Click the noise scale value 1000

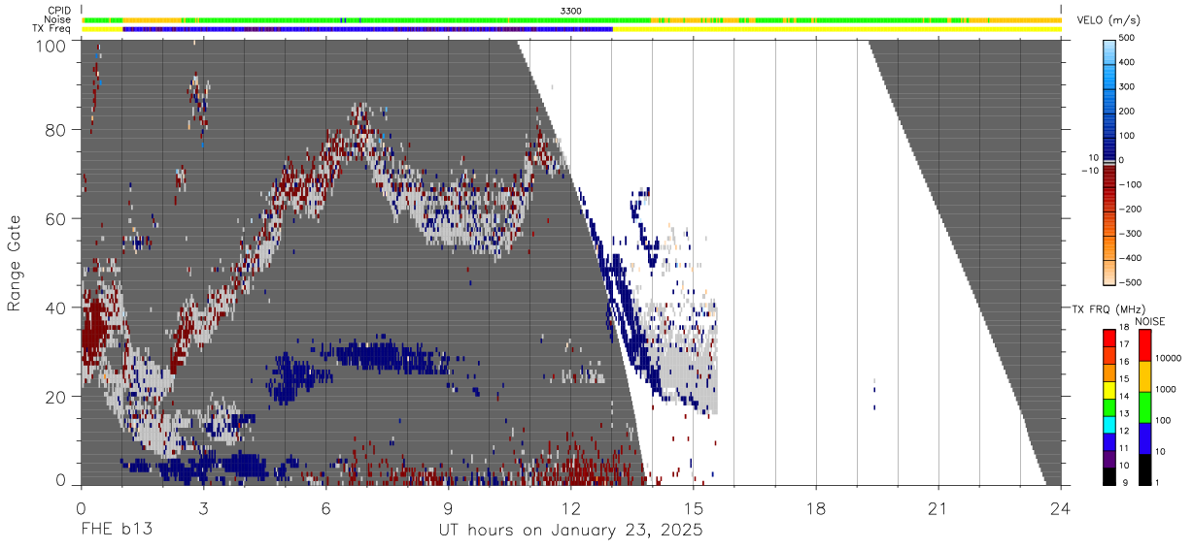1166,389
